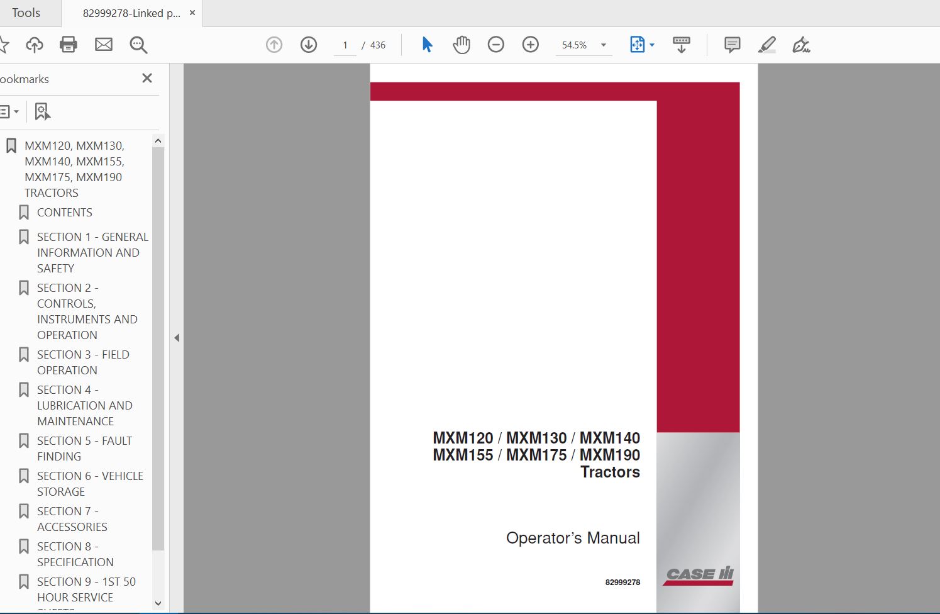Switch to the 82999278-Linked document tab
The image size is (940, 614).
(x=131, y=13)
